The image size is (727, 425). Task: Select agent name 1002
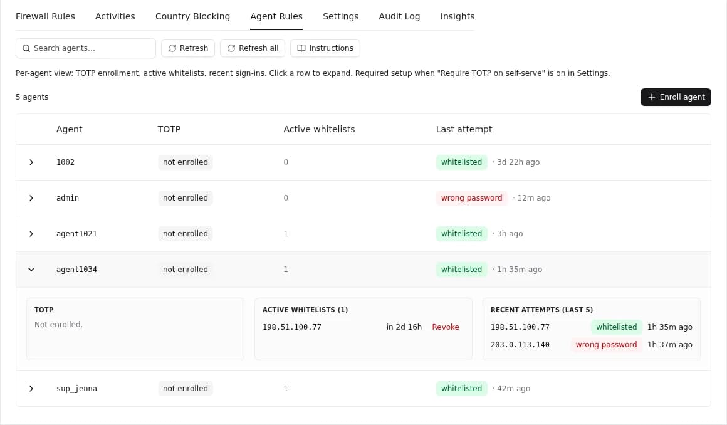(x=65, y=162)
